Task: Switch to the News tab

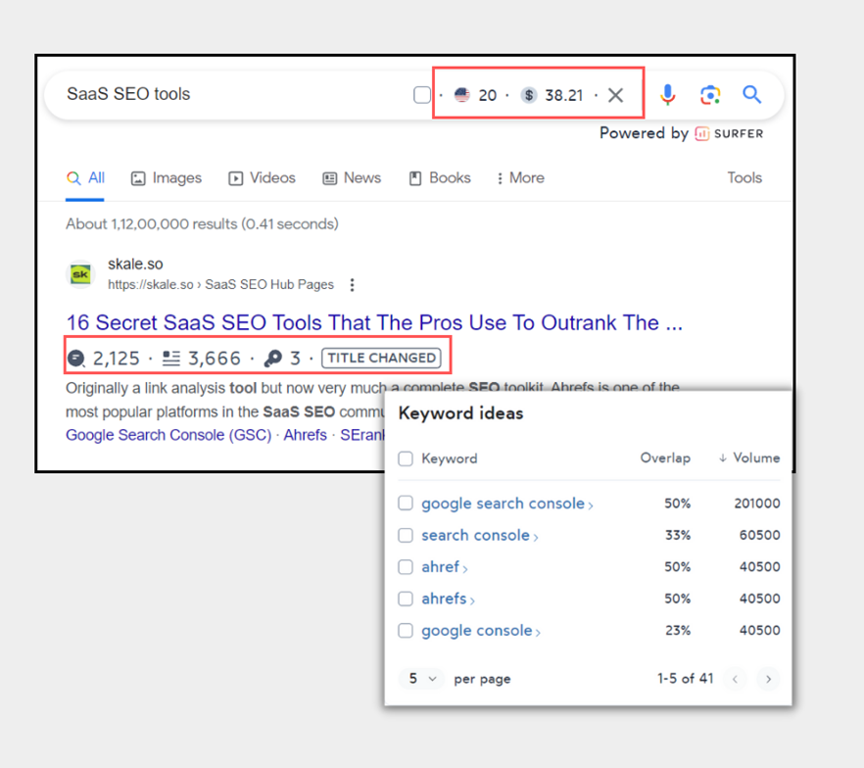Action: tap(352, 178)
